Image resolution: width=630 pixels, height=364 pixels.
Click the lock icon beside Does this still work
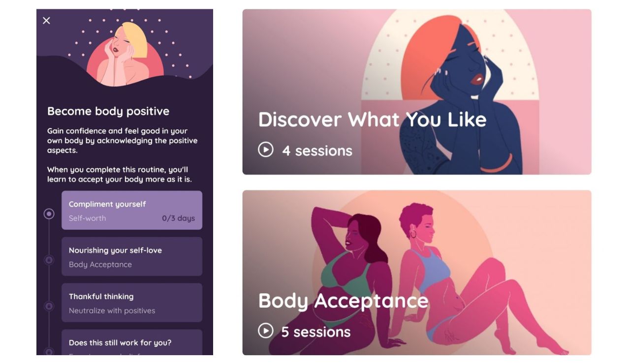49,351
